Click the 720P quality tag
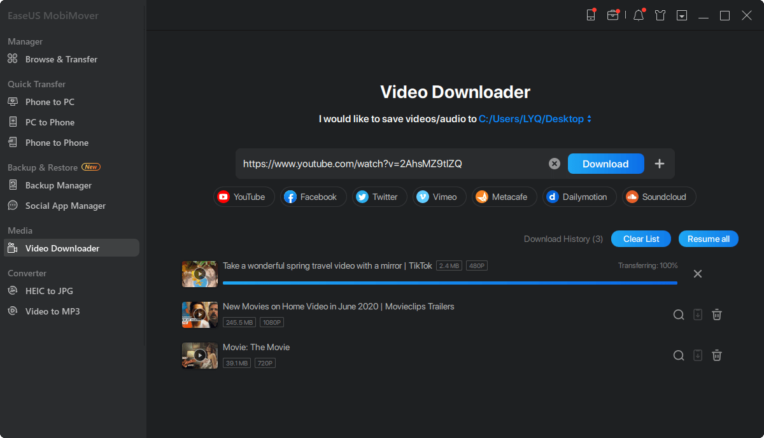This screenshot has width=764, height=438. click(265, 364)
